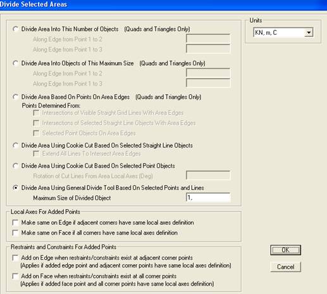Viewport: 327px width, 294px height.
Task: Open the Units dropdown arrow
Action: pyautogui.click(x=309, y=33)
